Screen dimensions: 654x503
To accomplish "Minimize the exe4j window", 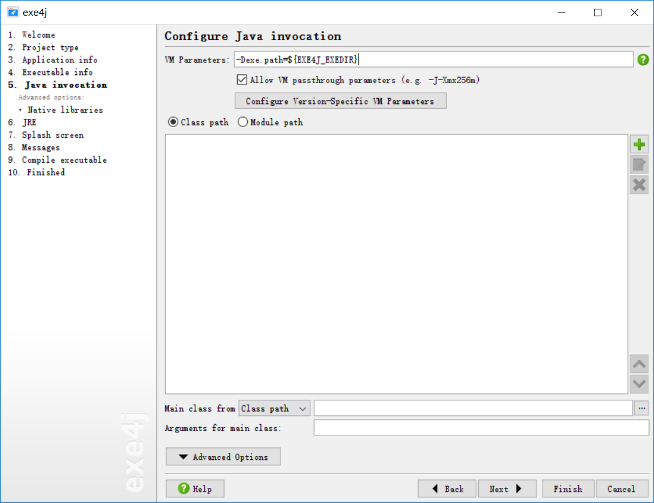I will click(x=561, y=13).
